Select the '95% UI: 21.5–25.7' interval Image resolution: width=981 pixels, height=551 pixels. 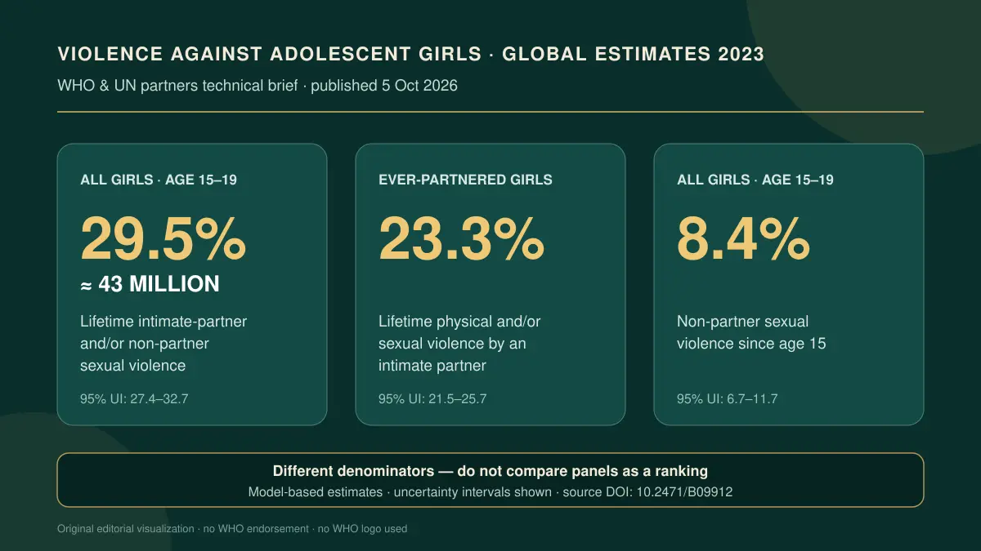[x=433, y=399]
